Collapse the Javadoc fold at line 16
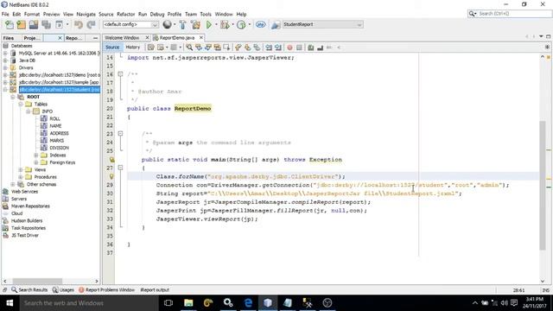 pyautogui.click(x=120, y=74)
